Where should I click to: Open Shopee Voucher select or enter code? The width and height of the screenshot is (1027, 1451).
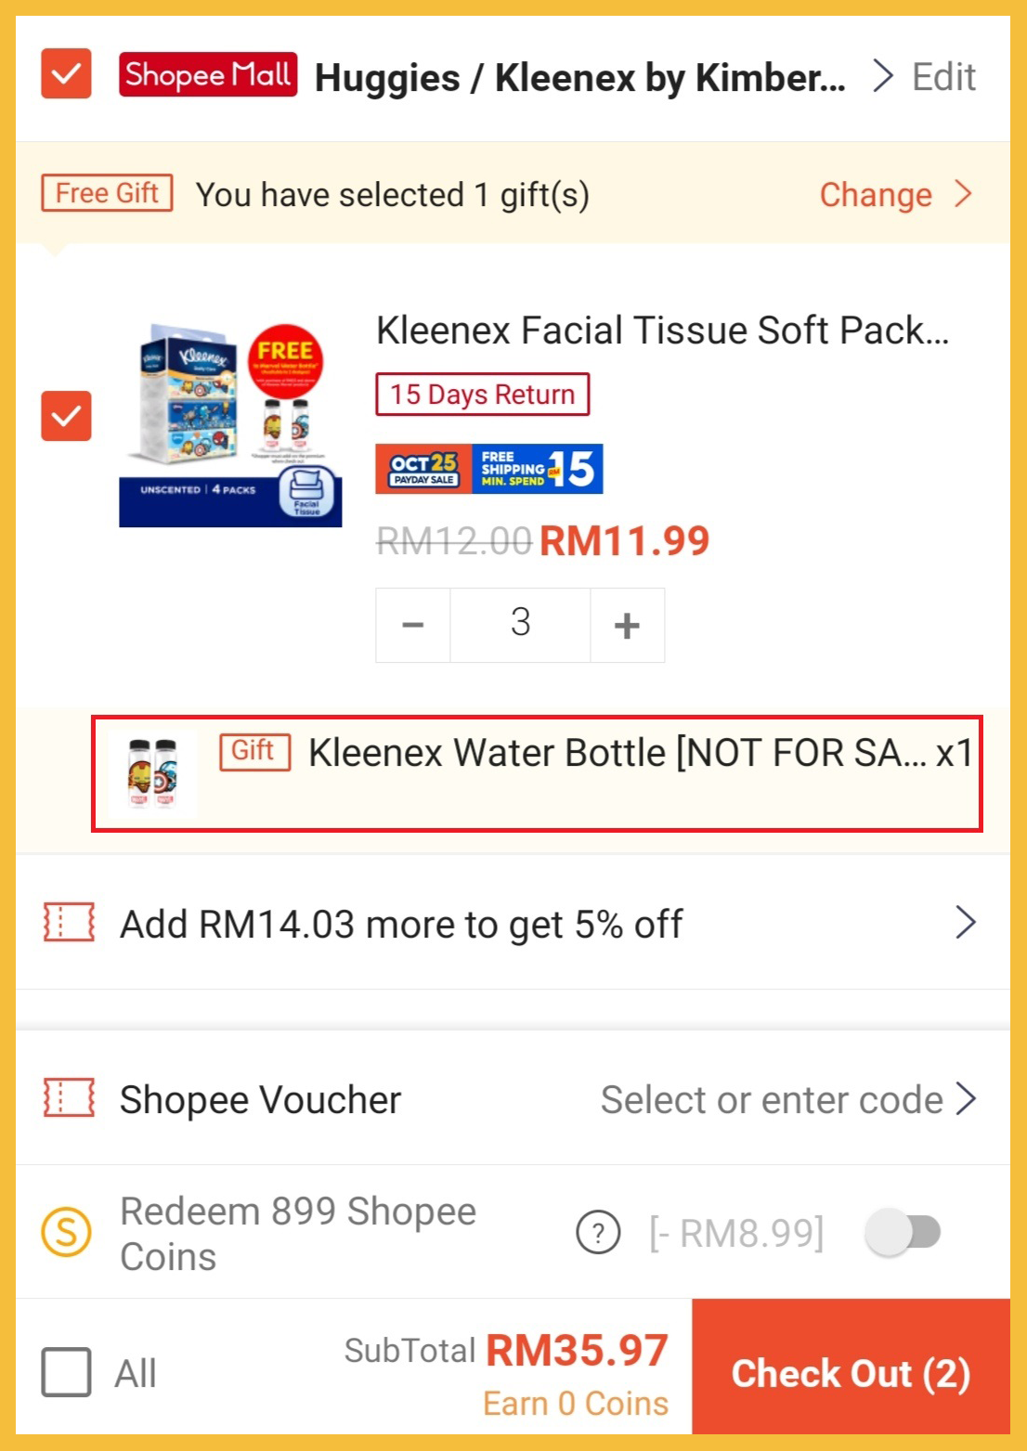(x=787, y=1099)
